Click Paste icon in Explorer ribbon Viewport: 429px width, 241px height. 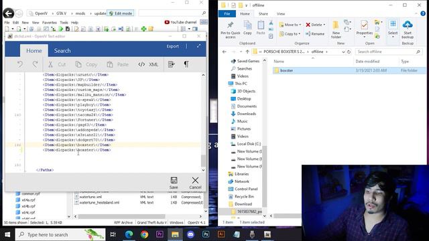pyautogui.click(x=261, y=28)
